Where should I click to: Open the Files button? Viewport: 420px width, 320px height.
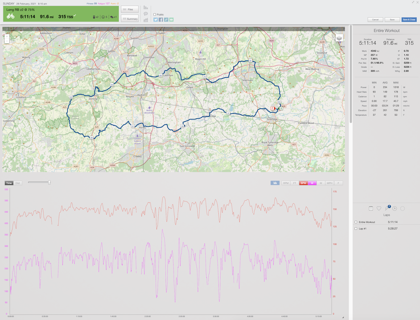pyautogui.click(x=130, y=9)
